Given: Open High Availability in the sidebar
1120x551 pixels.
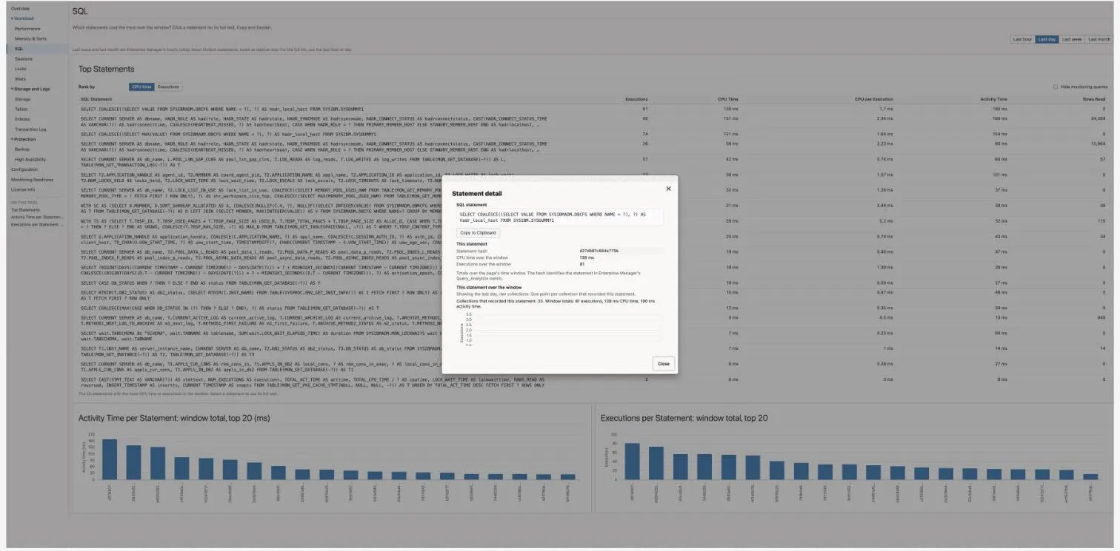Looking at the screenshot, I should [30, 159].
